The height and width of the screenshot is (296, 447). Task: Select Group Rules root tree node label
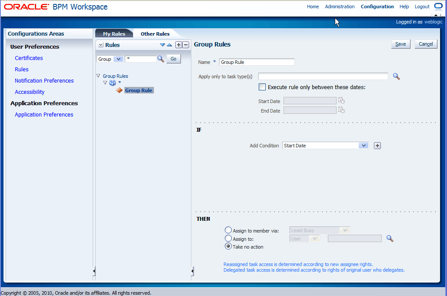point(116,76)
